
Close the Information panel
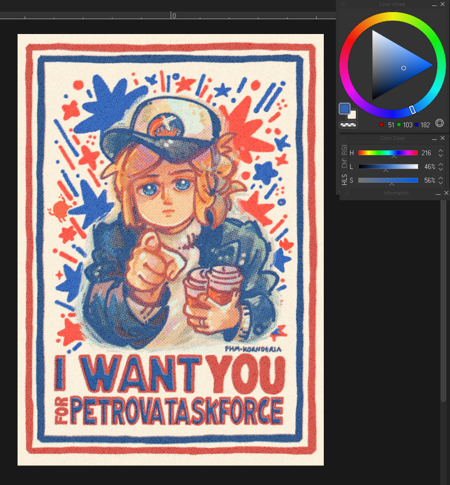(x=446, y=193)
